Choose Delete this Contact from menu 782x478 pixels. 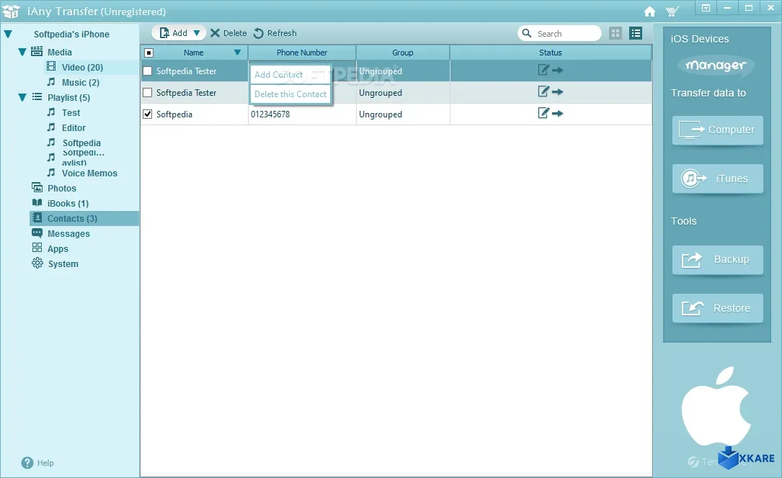[x=290, y=94]
